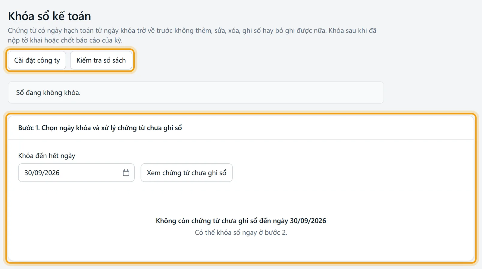Open 'Kiểm tra sổ sách' button
Image resolution: width=482 pixels, height=269 pixels.
click(101, 60)
